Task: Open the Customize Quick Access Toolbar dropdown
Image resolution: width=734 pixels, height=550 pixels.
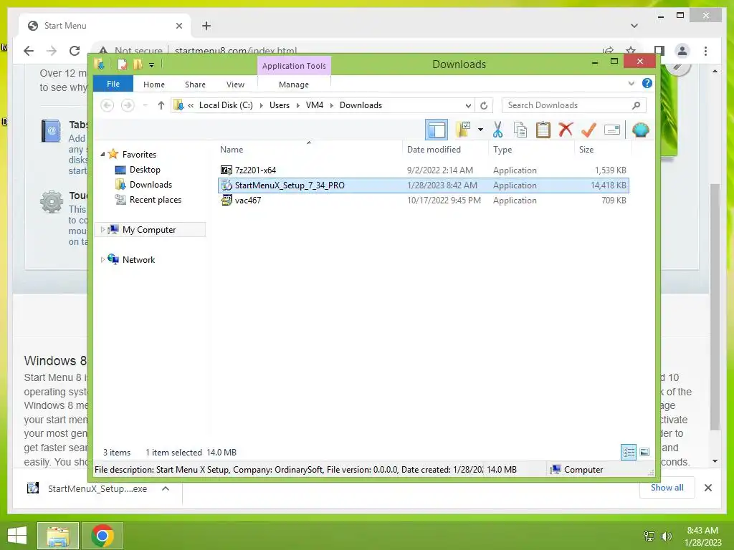Action: pyautogui.click(x=152, y=65)
